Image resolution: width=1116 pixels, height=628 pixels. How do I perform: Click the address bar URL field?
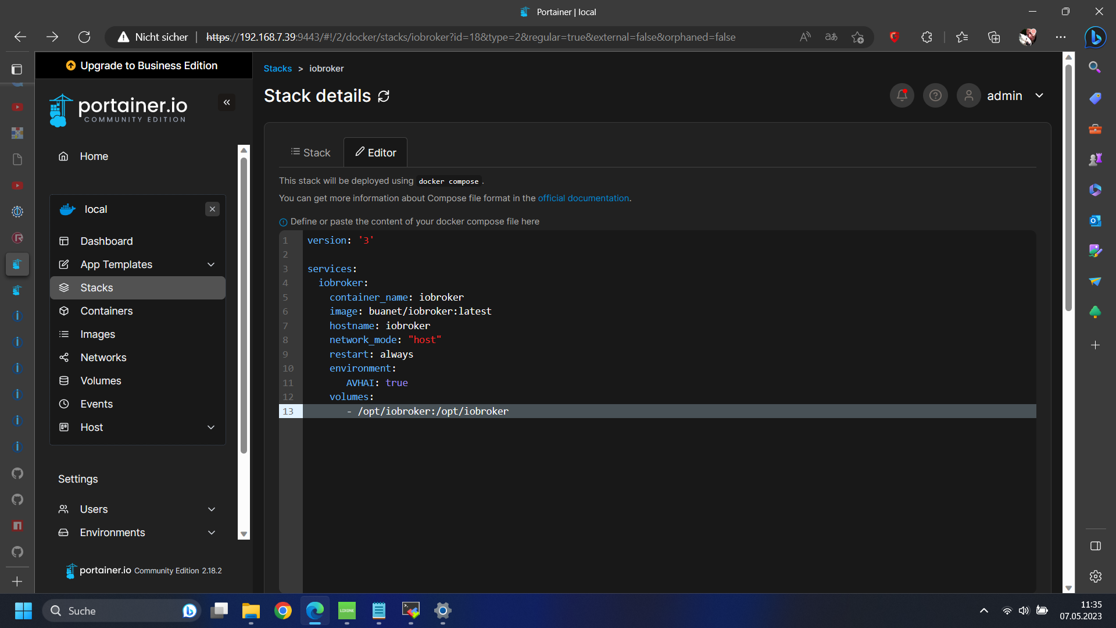pyautogui.click(x=471, y=37)
